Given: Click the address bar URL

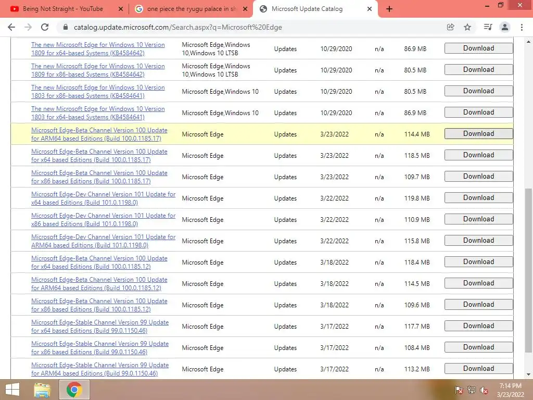Looking at the screenshot, I should 178,27.
